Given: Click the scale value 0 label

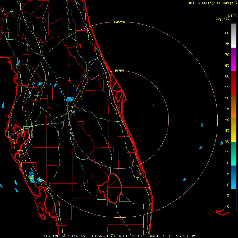Looking at the screenshot, I should (228, 207).
